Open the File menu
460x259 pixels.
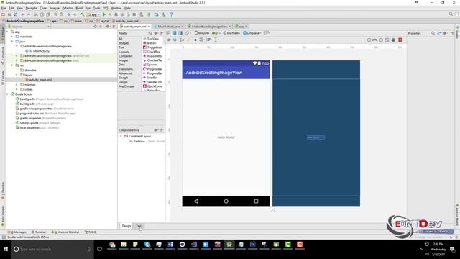point(4,8)
